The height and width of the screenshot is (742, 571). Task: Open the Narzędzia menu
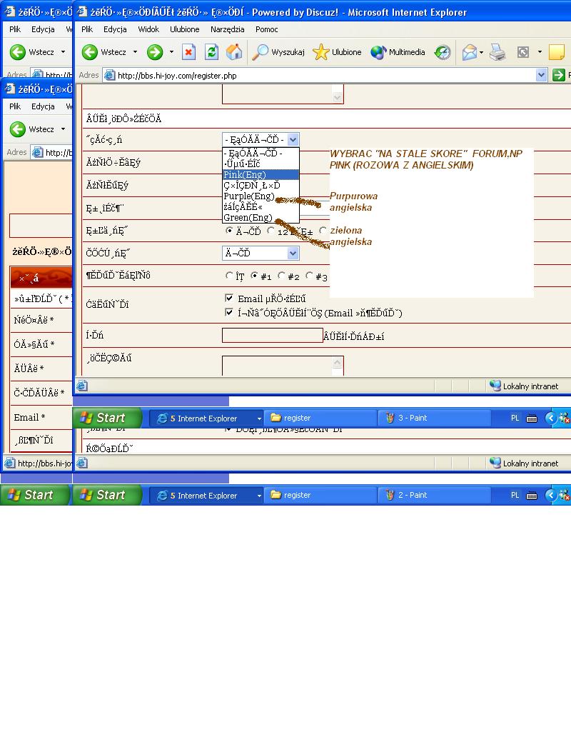[227, 29]
